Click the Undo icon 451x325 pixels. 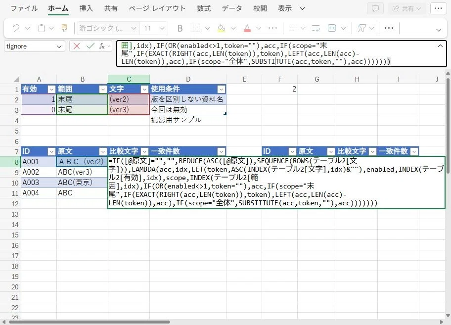point(16,28)
